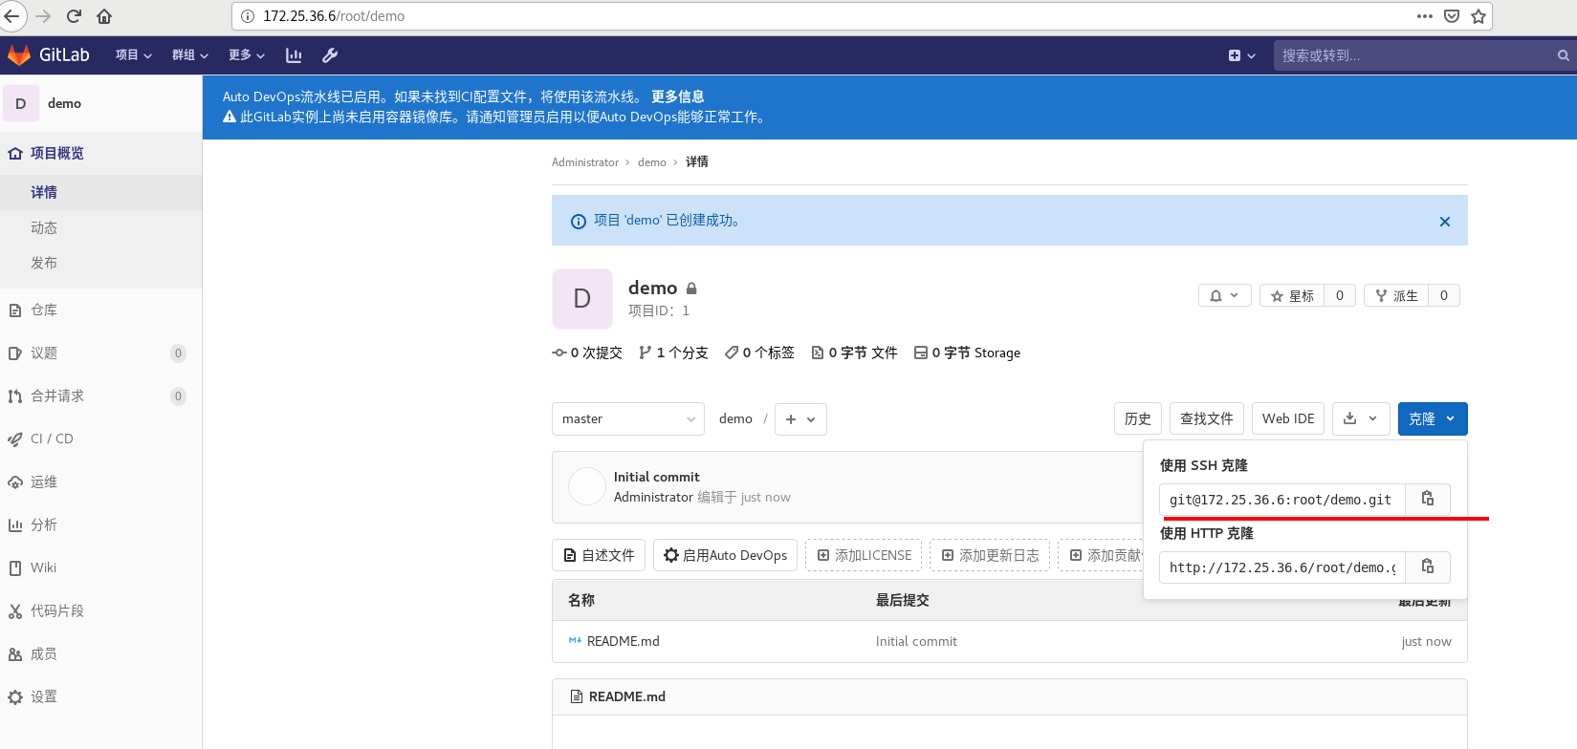Open the master branch selector
The height and width of the screenshot is (749, 1577).
pos(628,418)
